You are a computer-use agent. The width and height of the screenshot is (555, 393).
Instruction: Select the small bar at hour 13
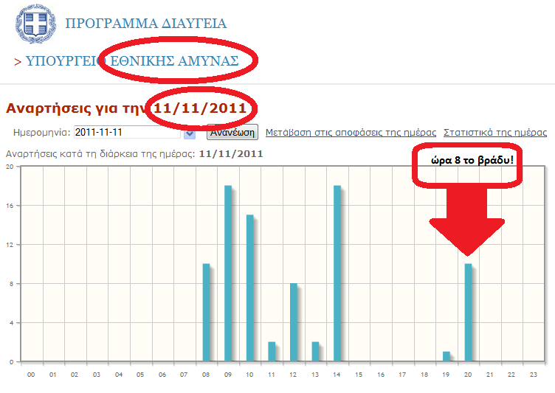315,352
